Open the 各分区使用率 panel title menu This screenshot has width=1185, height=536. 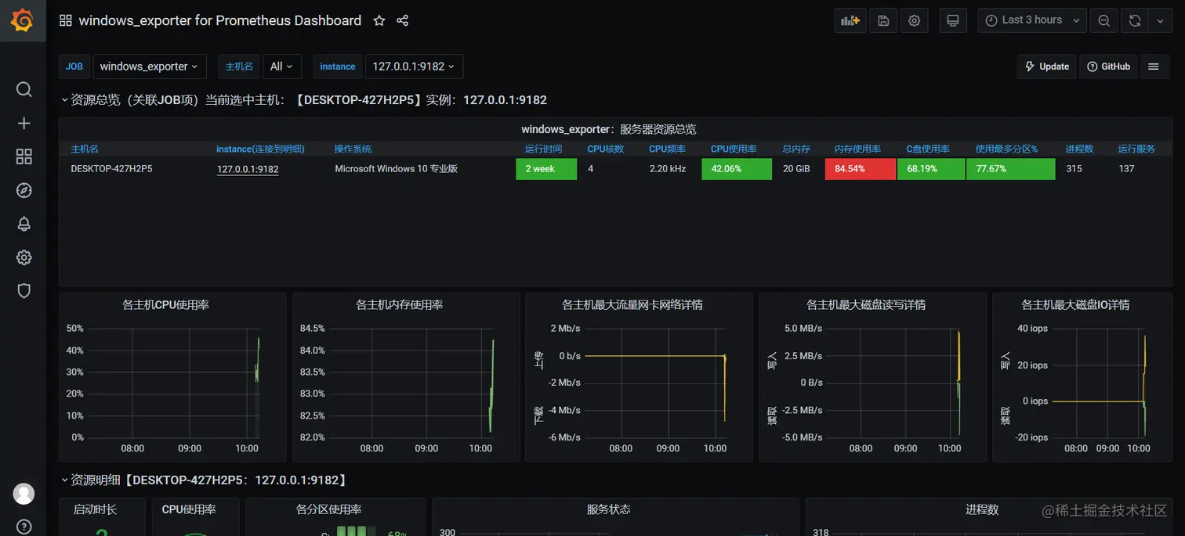(x=329, y=509)
